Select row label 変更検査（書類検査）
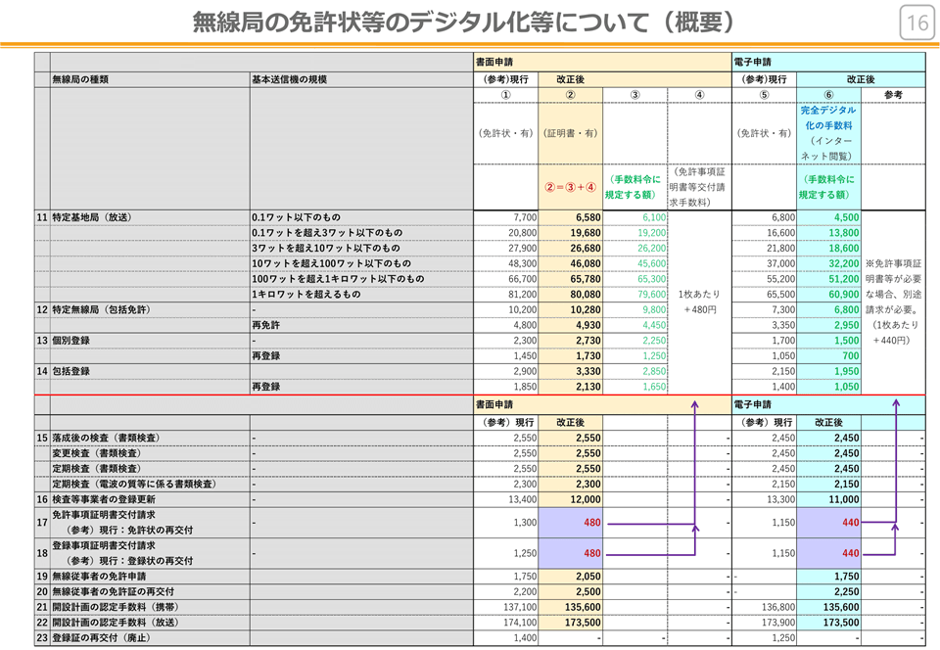 97,453
